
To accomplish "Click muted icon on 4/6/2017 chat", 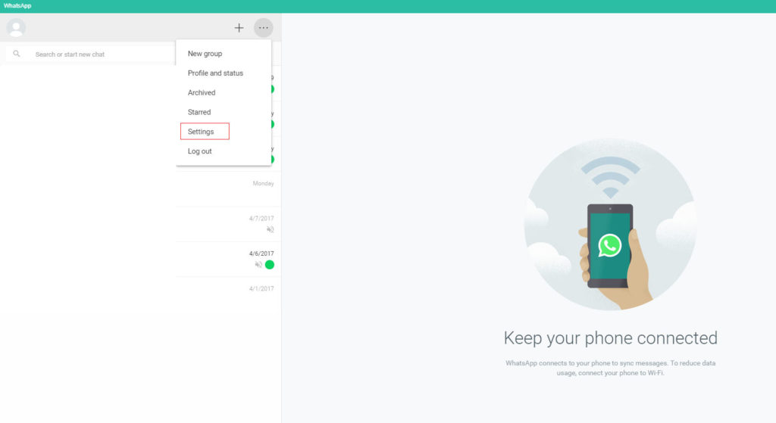I will pyautogui.click(x=258, y=264).
